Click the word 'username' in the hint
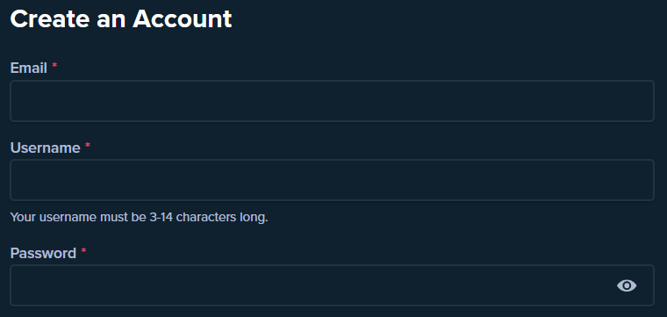 pos(68,218)
